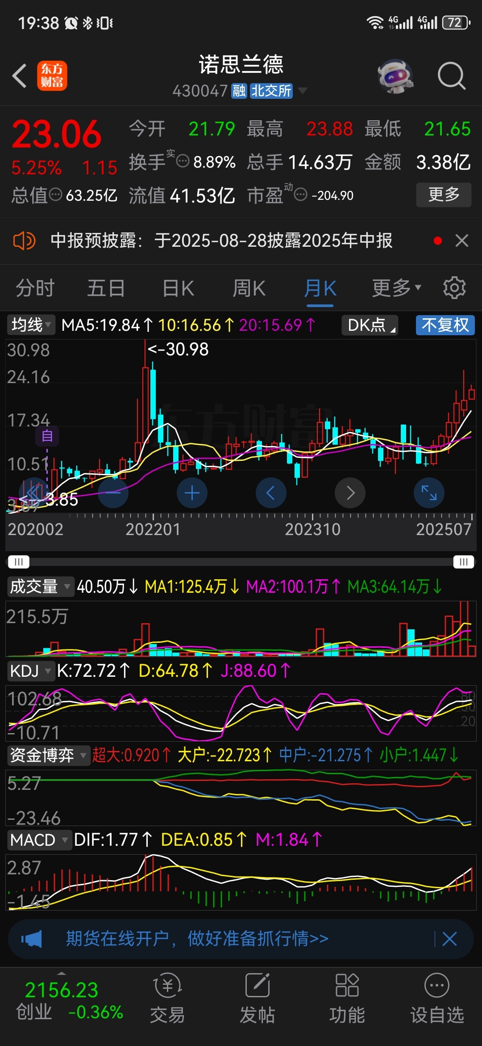Tap the 北交所 exchange tag
482x1046 pixels.
point(271,91)
